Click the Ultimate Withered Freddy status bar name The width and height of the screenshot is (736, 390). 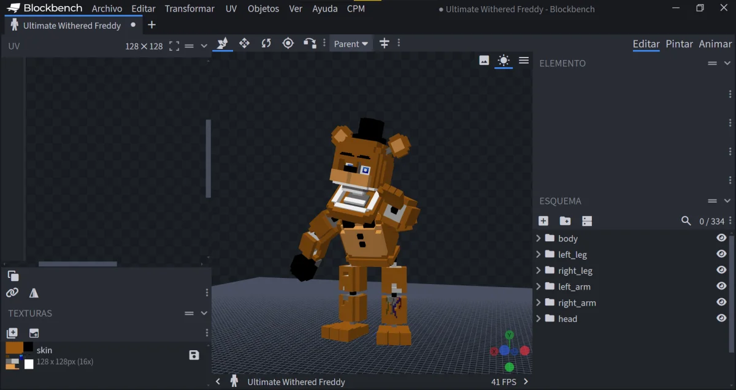[x=296, y=381]
